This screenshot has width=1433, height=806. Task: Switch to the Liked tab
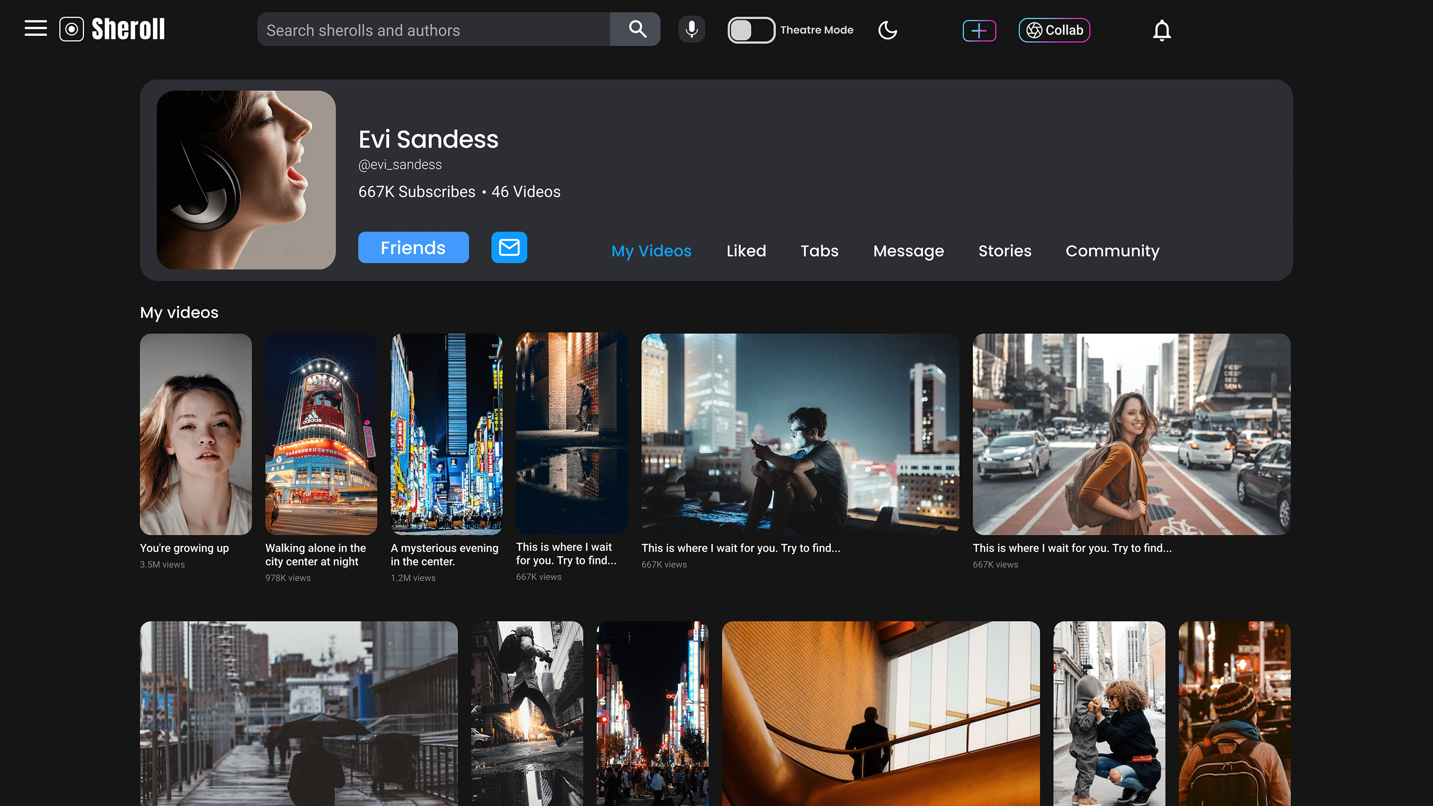[x=746, y=251]
